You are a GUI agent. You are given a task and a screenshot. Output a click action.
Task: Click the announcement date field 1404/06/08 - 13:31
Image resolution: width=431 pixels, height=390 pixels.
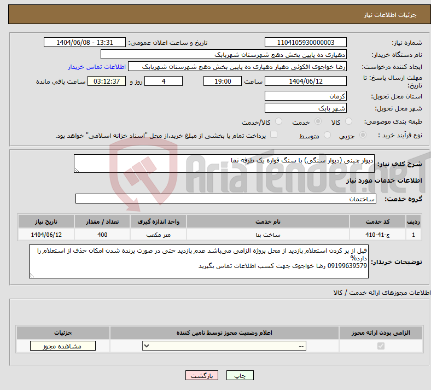(x=85, y=42)
